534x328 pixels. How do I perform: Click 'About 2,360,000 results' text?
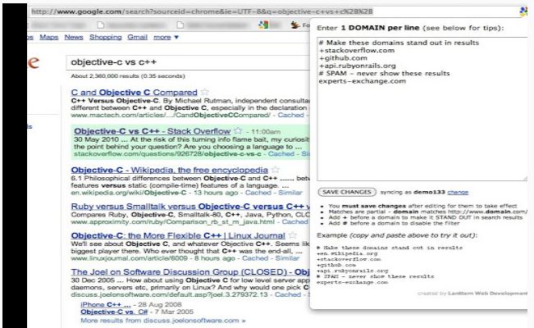pos(128,76)
